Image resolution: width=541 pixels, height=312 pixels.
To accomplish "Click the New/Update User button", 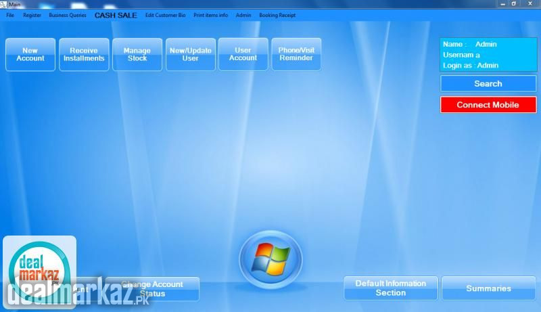I will pyautogui.click(x=191, y=55).
